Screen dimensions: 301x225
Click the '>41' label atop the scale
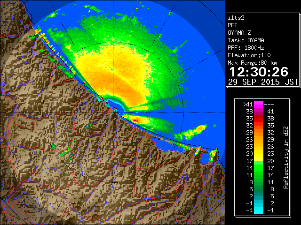pyautogui.click(x=248, y=105)
